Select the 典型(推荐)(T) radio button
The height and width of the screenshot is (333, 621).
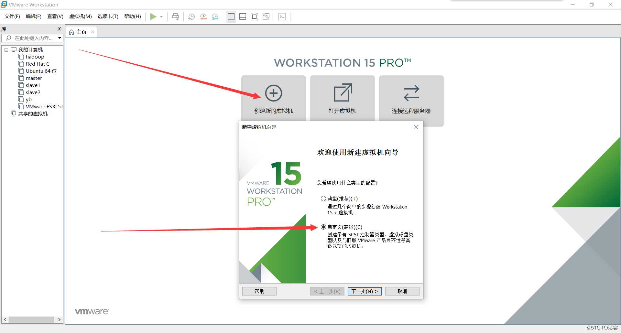[323, 199]
